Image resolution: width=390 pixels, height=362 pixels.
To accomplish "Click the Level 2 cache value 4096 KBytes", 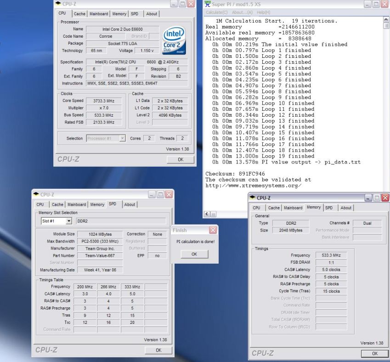I will click(x=170, y=115).
